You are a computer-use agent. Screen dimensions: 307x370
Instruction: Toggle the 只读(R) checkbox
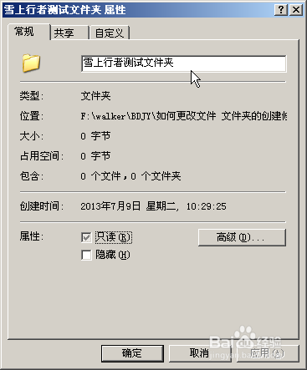(86, 237)
